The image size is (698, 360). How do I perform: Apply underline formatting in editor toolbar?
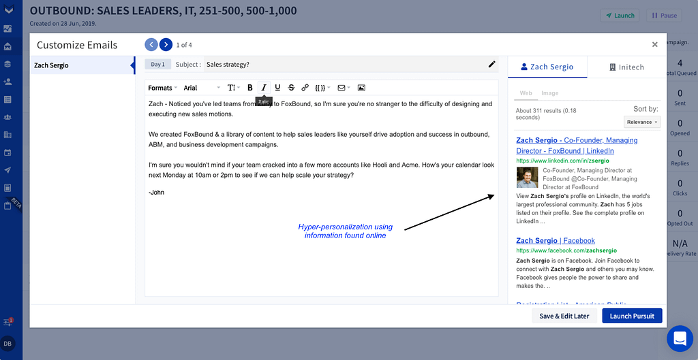[278, 88]
